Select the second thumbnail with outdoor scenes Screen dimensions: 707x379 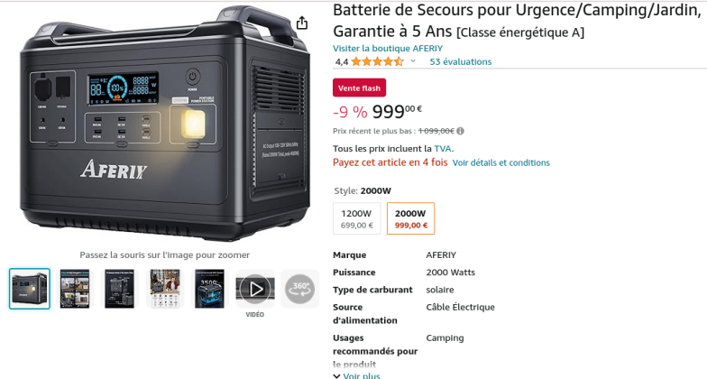[75, 289]
